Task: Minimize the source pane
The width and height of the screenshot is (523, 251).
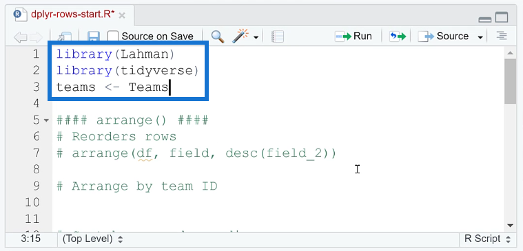Action: click(484, 19)
